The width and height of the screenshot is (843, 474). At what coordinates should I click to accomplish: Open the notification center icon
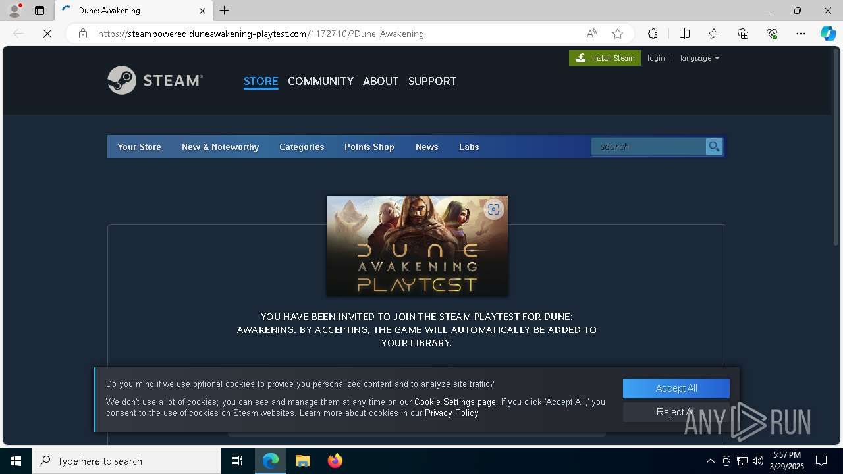(x=821, y=461)
